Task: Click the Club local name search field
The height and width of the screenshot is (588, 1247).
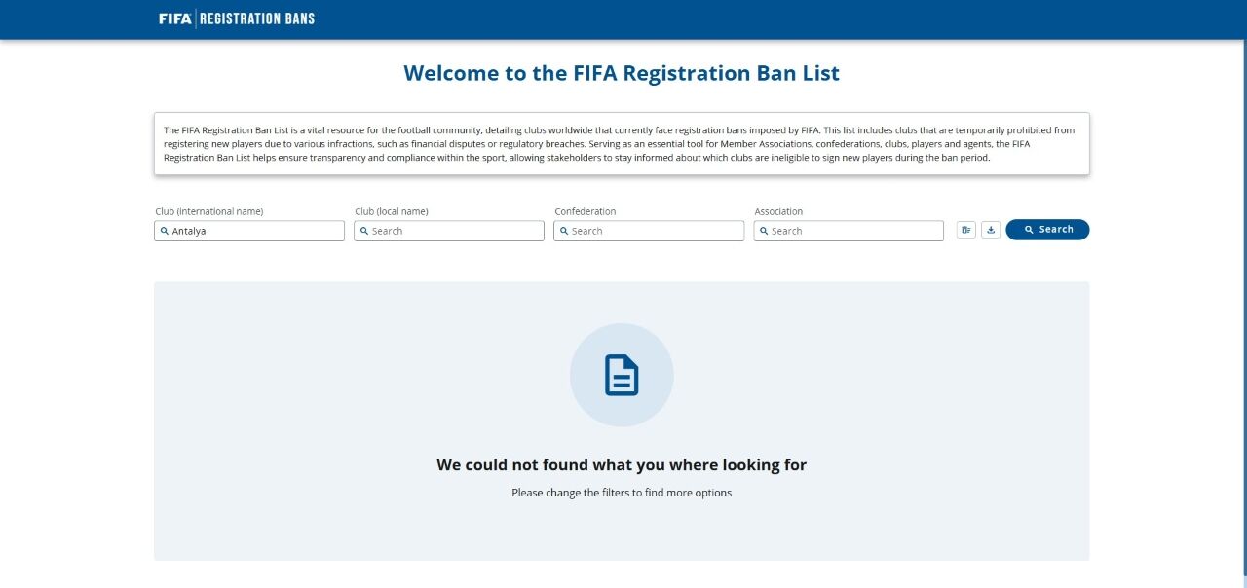Action: coord(449,231)
